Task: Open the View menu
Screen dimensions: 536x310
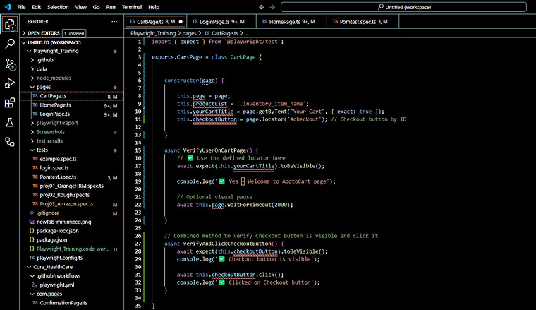Action: [x=80, y=7]
